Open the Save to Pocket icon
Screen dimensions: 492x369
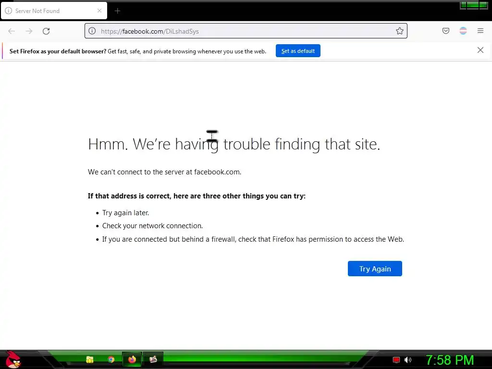(x=446, y=31)
